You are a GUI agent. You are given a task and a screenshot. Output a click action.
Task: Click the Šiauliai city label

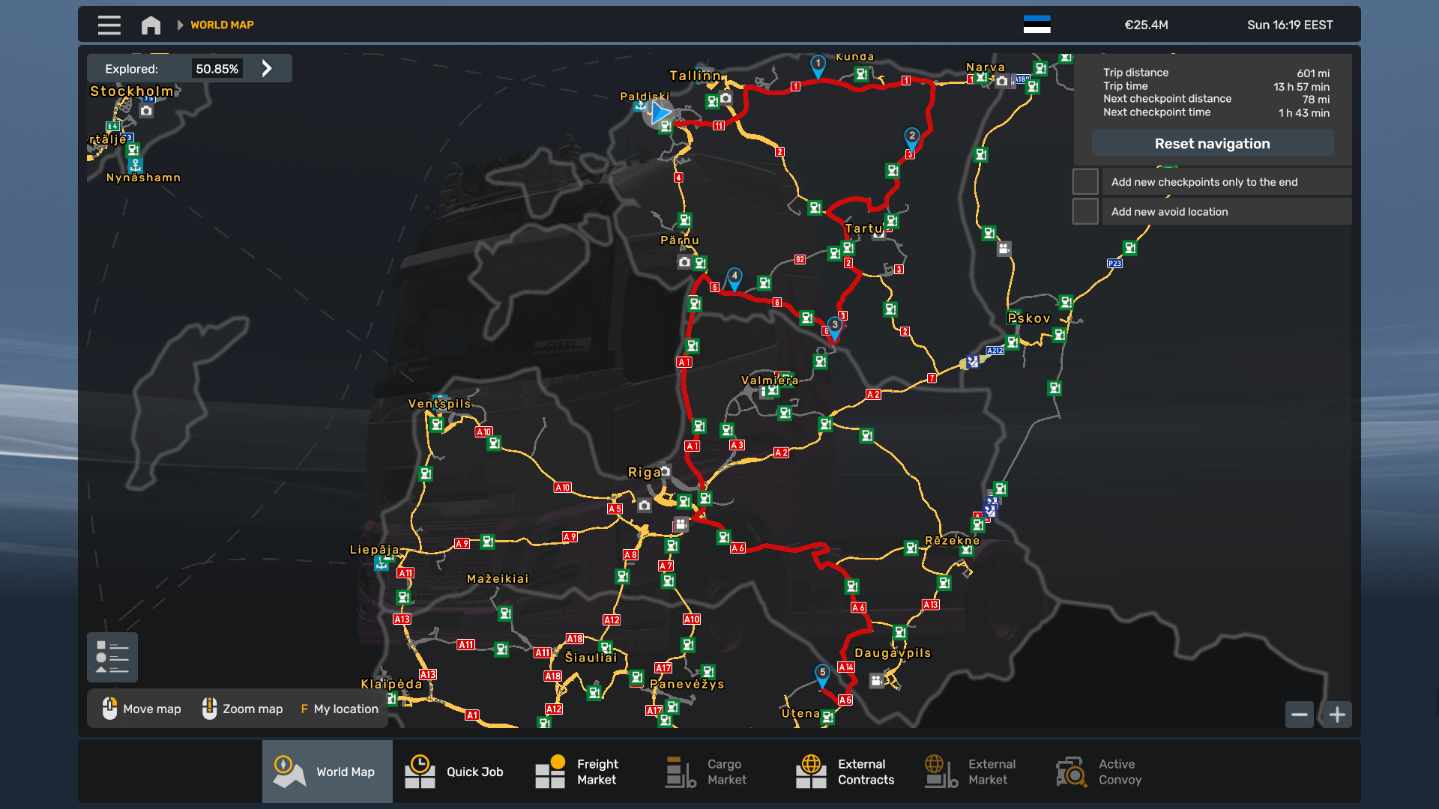[x=591, y=658]
